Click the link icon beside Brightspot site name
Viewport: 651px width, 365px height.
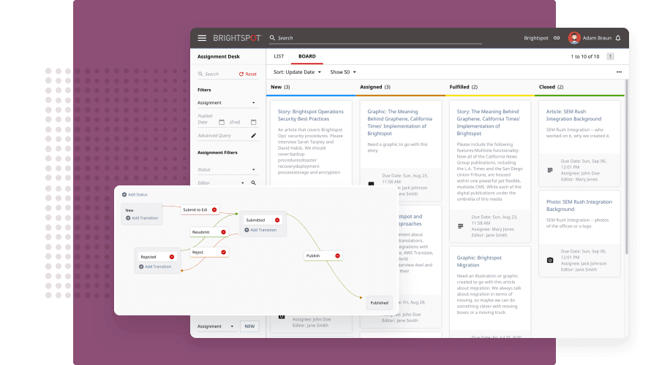[557, 38]
